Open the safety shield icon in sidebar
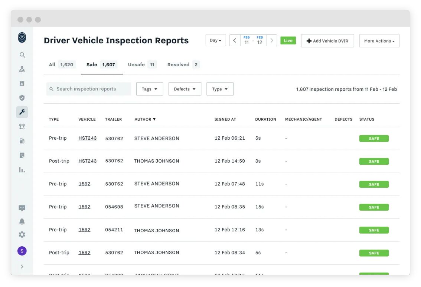The image size is (421, 287). [x=22, y=98]
